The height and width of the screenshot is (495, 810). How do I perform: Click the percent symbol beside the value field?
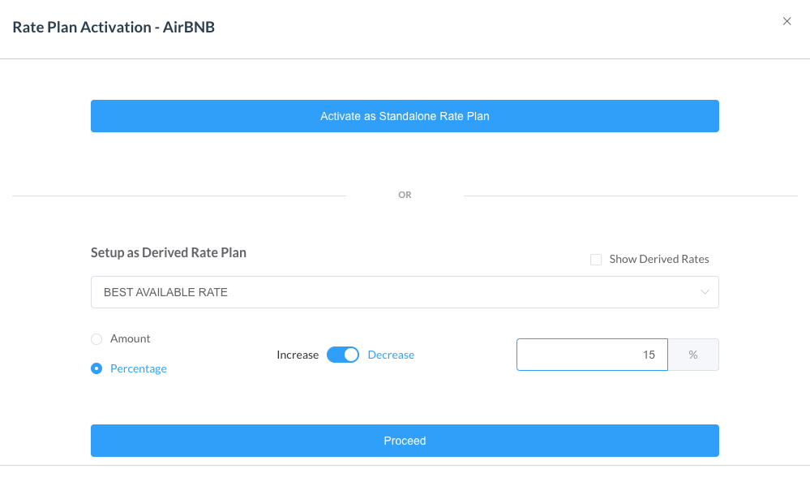[x=693, y=355]
